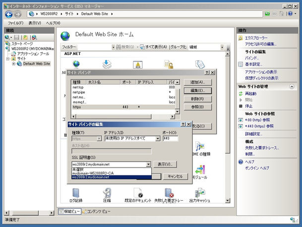Click すべて表示(A) toolbar item

(154, 47)
